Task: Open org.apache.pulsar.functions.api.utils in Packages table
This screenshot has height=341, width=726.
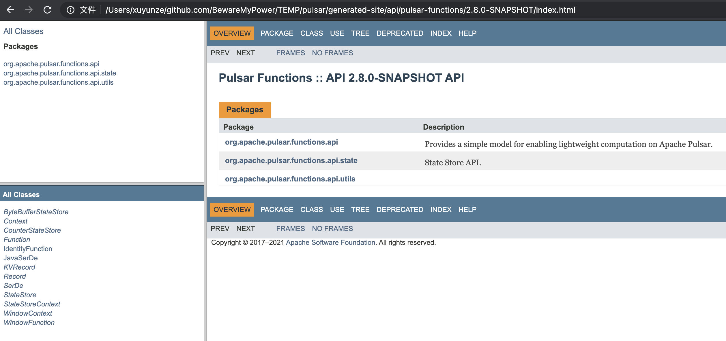Action: click(x=290, y=179)
